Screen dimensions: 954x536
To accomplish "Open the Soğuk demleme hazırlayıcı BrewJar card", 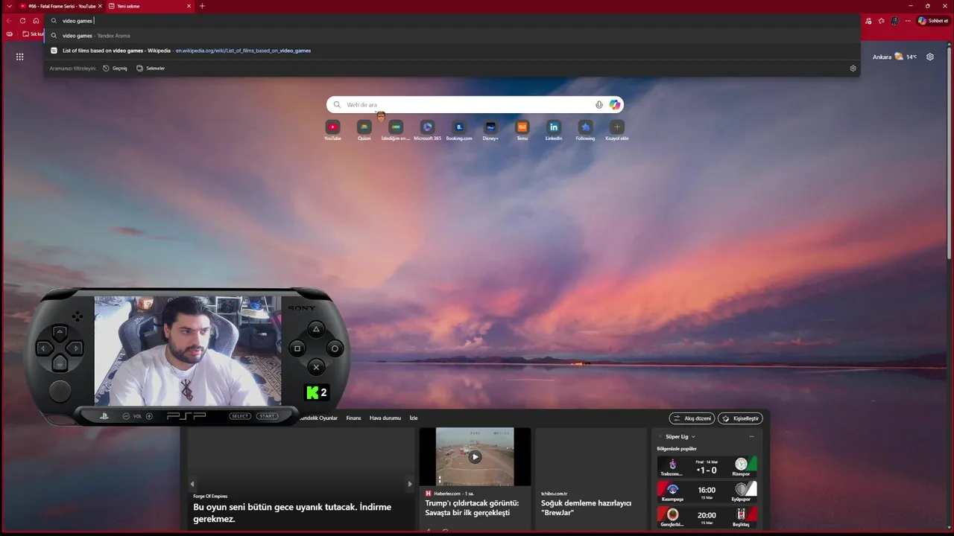I will tap(590, 479).
